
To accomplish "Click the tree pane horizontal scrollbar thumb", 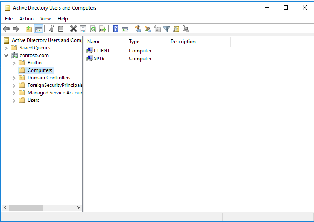I will [26, 207].
